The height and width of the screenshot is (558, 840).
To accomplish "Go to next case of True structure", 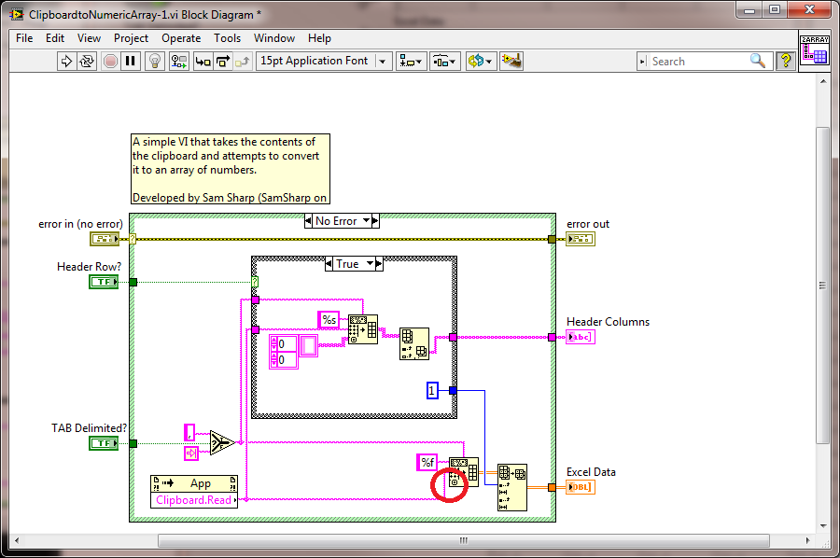I will [379, 263].
